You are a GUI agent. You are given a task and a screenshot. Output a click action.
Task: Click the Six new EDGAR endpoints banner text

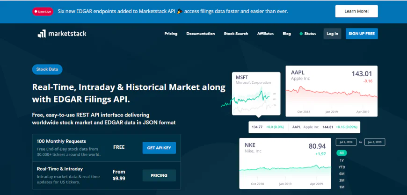point(173,11)
